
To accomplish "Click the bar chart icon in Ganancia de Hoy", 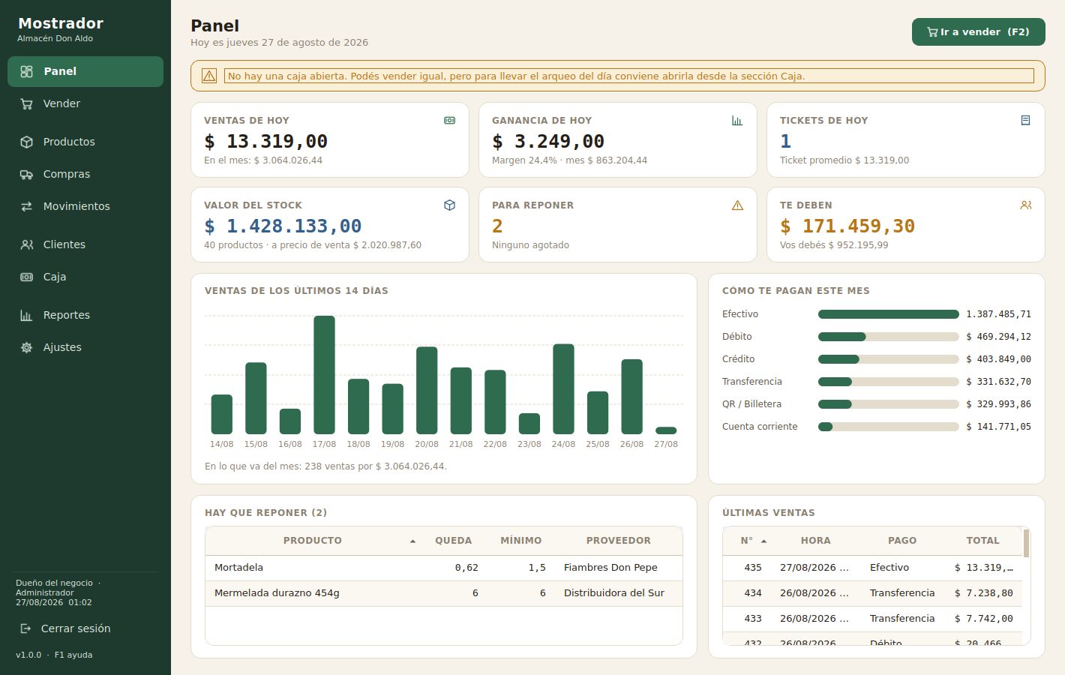I will [x=737, y=120].
